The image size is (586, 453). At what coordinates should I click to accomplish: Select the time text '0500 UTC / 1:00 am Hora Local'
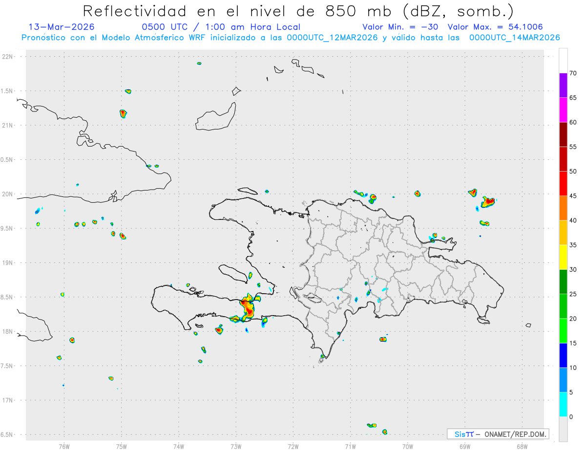tap(221, 27)
